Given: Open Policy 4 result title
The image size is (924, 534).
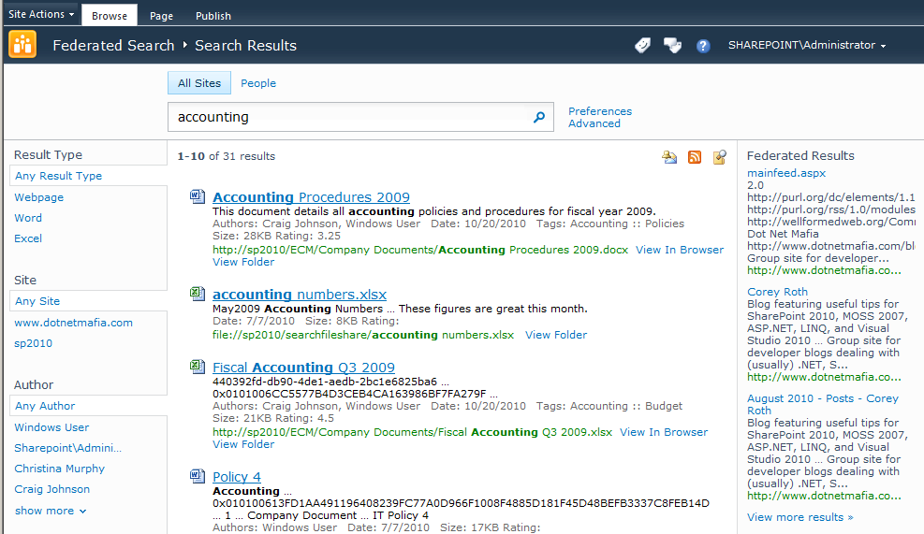Looking at the screenshot, I should [236, 477].
